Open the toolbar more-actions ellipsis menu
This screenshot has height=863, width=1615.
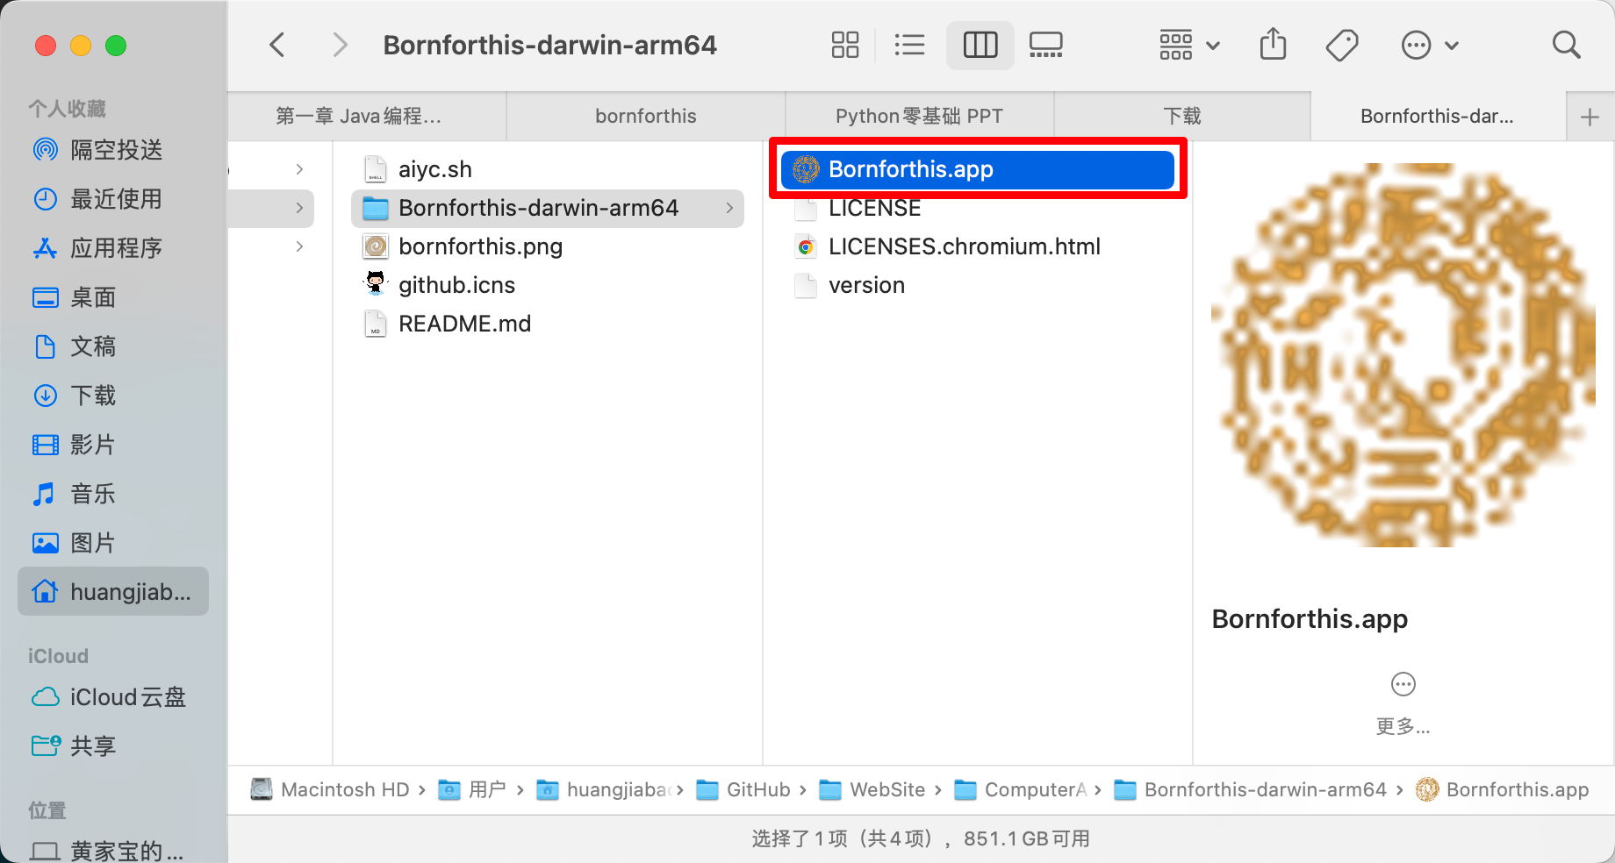point(1430,45)
